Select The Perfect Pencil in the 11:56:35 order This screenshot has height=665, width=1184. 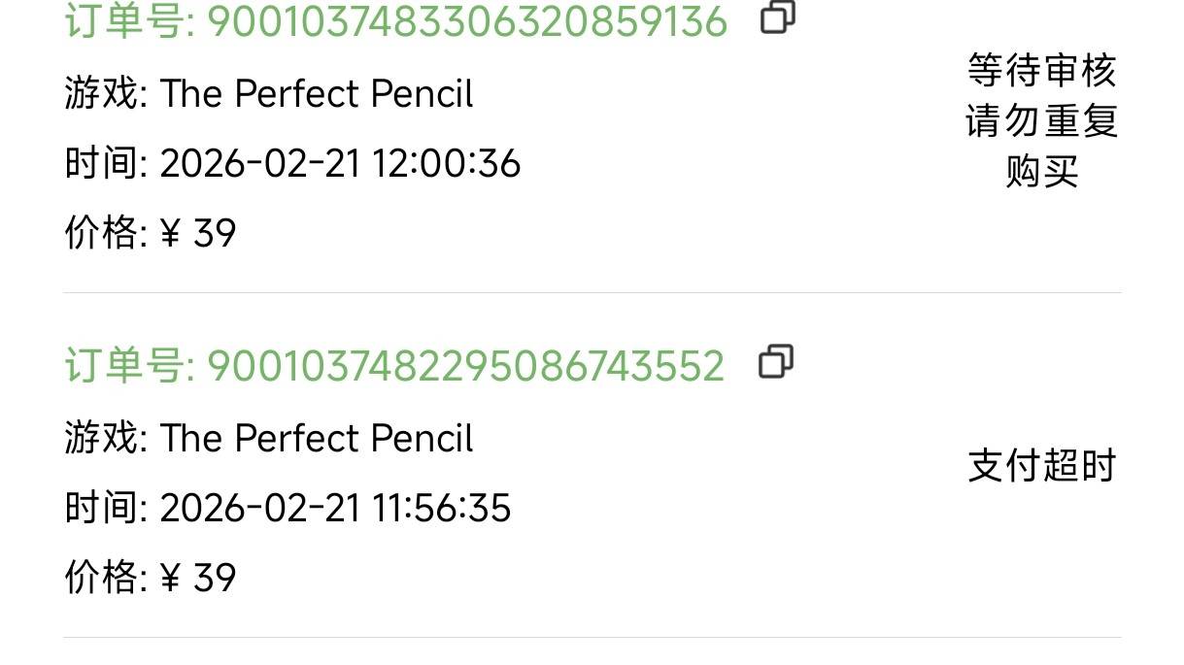(317, 439)
